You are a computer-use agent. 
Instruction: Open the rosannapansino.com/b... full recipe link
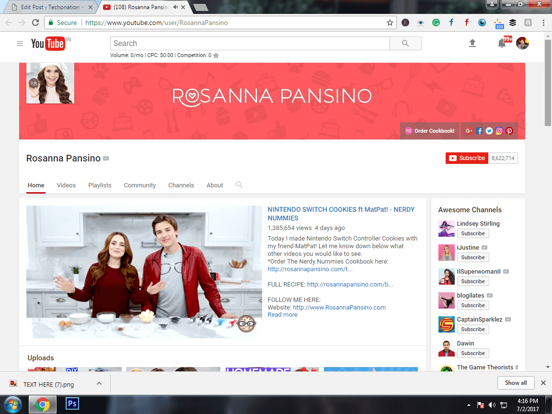point(350,285)
